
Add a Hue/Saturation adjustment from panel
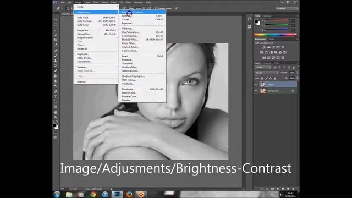tap(262, 52)
